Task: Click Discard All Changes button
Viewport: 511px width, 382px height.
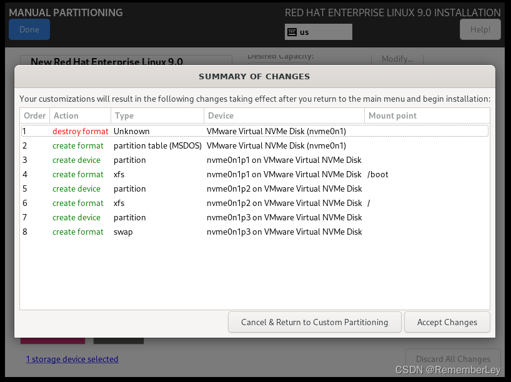Action: [453, 359]
